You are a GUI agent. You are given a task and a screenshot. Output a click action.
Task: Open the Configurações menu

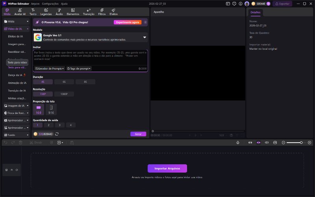point(50,4)
